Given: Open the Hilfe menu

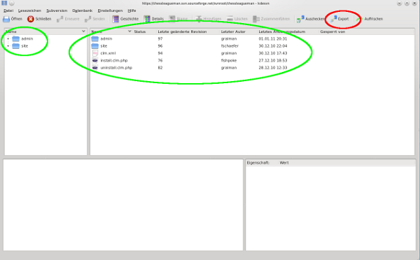Looking at the screenshot, I should tap(132, 10).
